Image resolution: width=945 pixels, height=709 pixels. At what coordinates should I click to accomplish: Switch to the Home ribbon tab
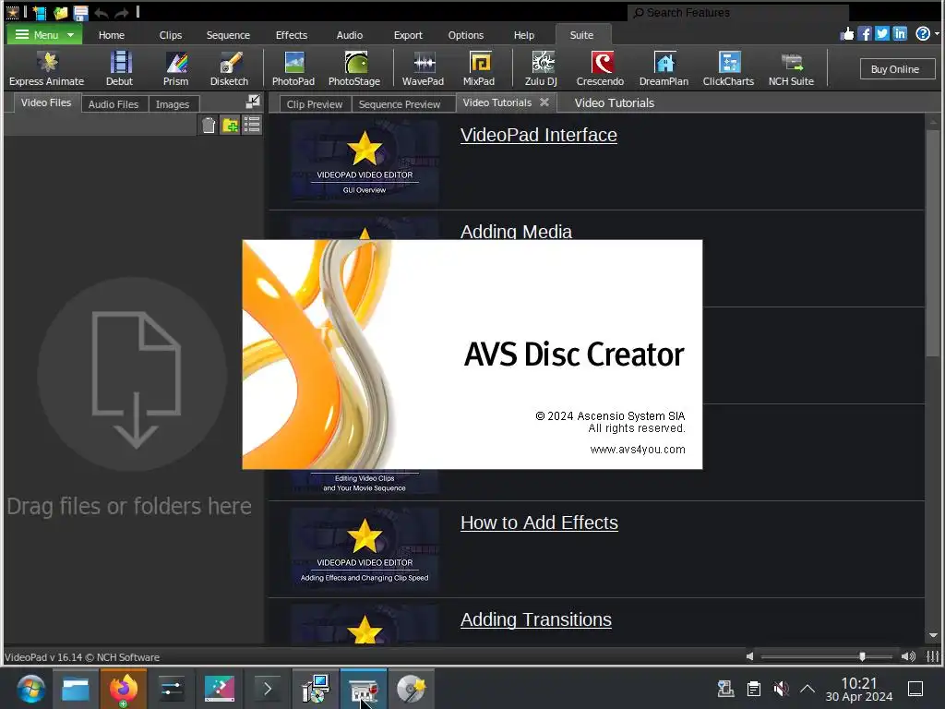112,35
